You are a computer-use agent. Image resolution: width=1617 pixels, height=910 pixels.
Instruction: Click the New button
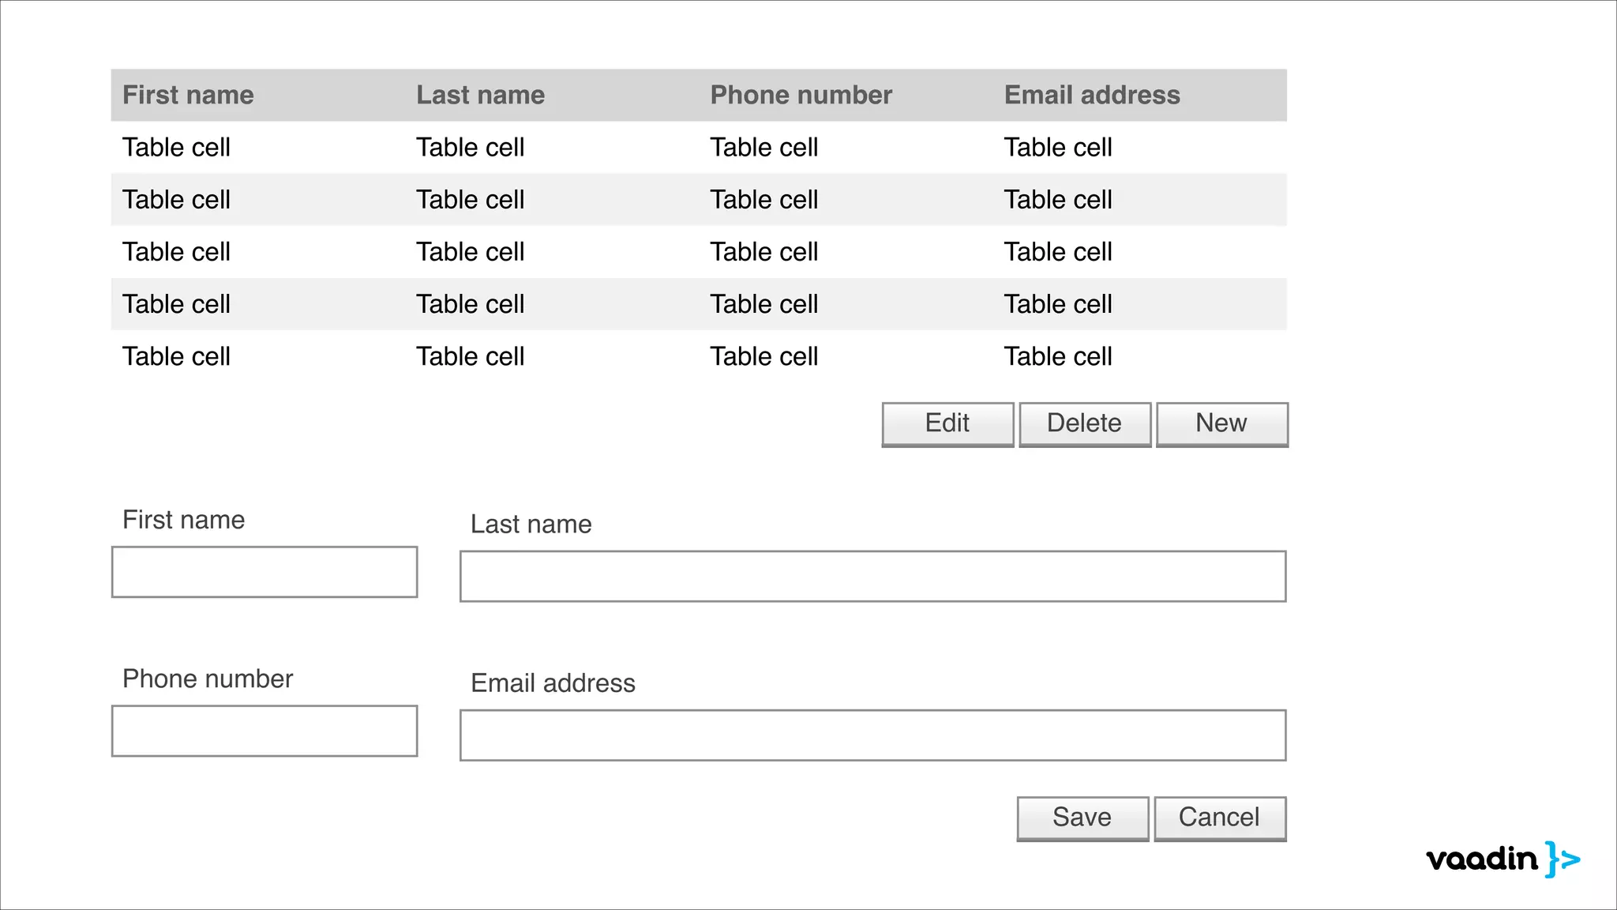tap(1221, 424)
